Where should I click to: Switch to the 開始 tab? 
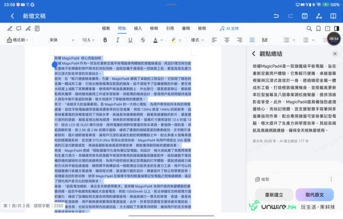(x=122, y=29)
